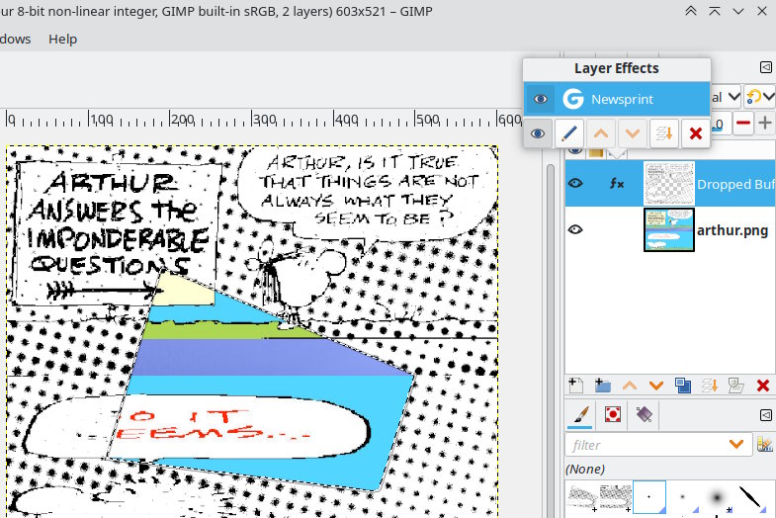Open the Help menu

[x=62, y=40]
